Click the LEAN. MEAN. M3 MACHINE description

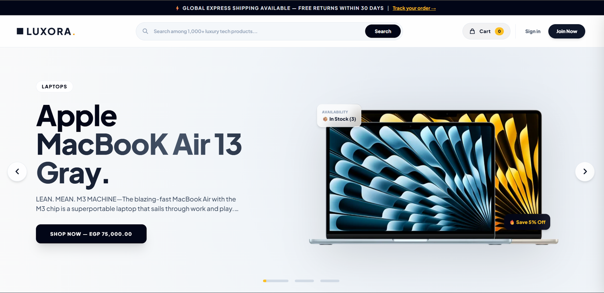click(137, 204)
